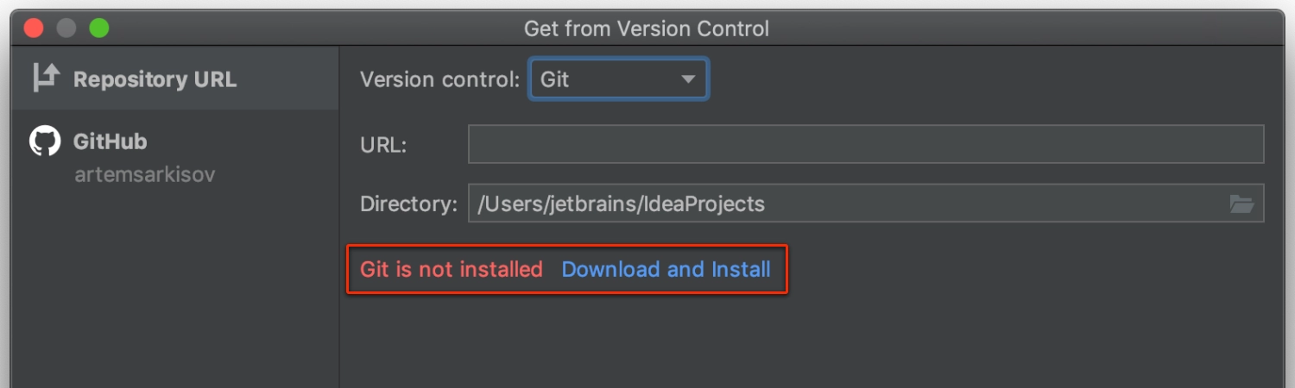Click the Repository URL branch icon
The width and height of the screenshot is (1295, 388).
click(46, 78)
